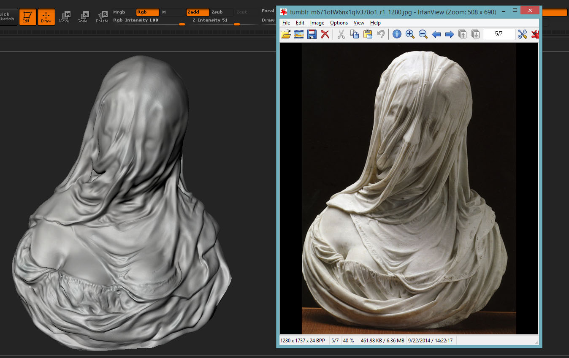This screenshot has height=358, width=569.
Task: Enable Mrgb mode in ZBrush
Action: 123,12
